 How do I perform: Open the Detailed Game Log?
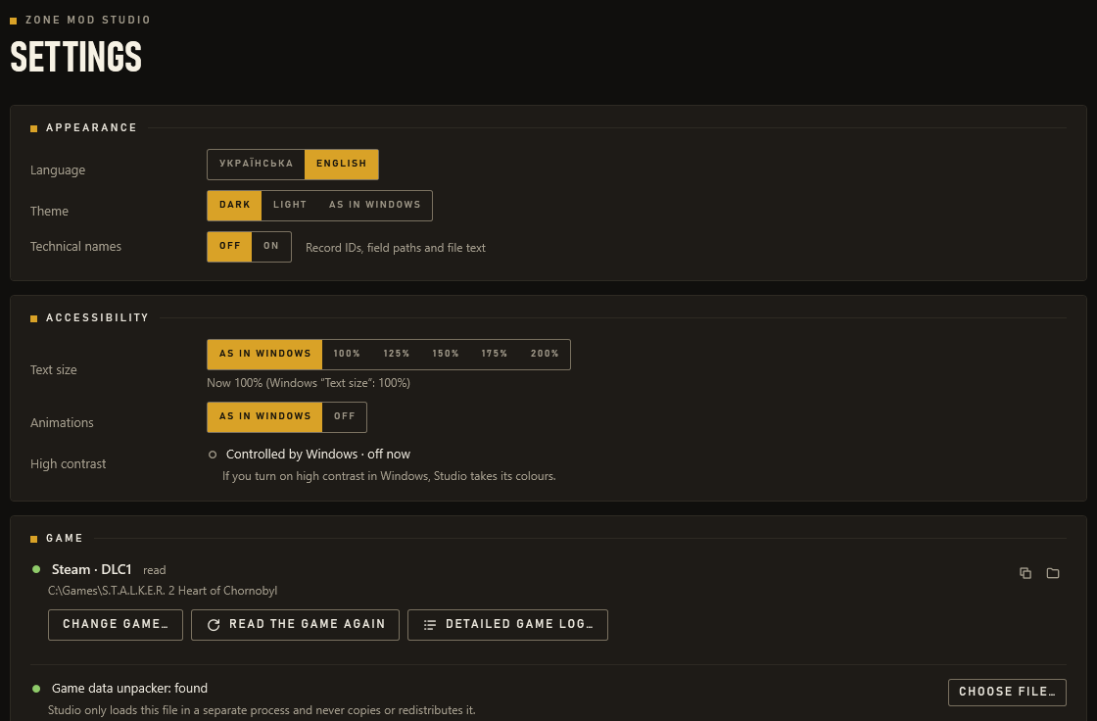click(507, 624)
